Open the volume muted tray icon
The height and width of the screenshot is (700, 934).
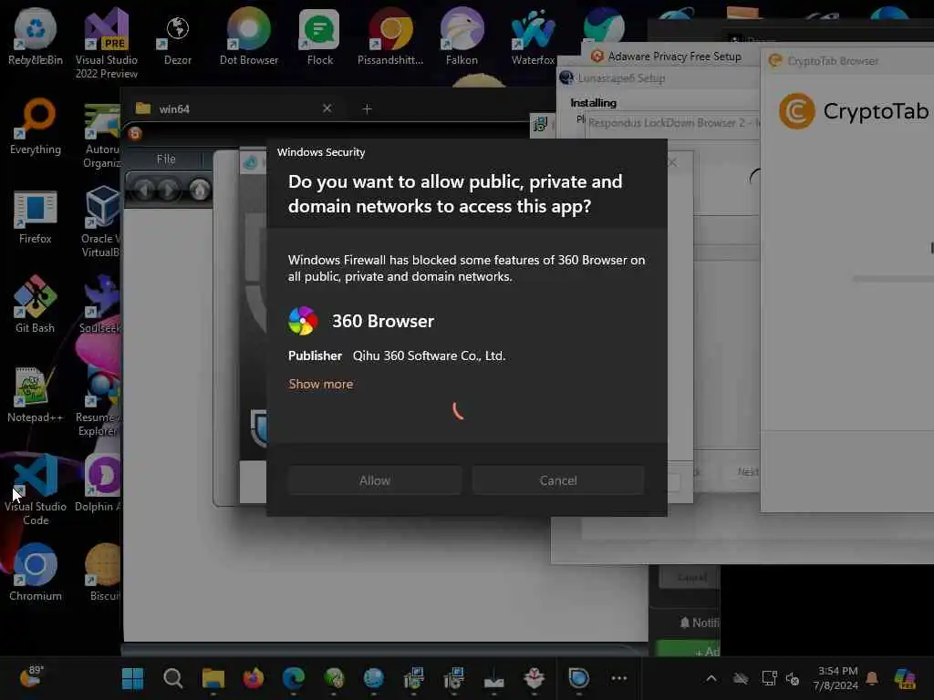tap(793, 678)
